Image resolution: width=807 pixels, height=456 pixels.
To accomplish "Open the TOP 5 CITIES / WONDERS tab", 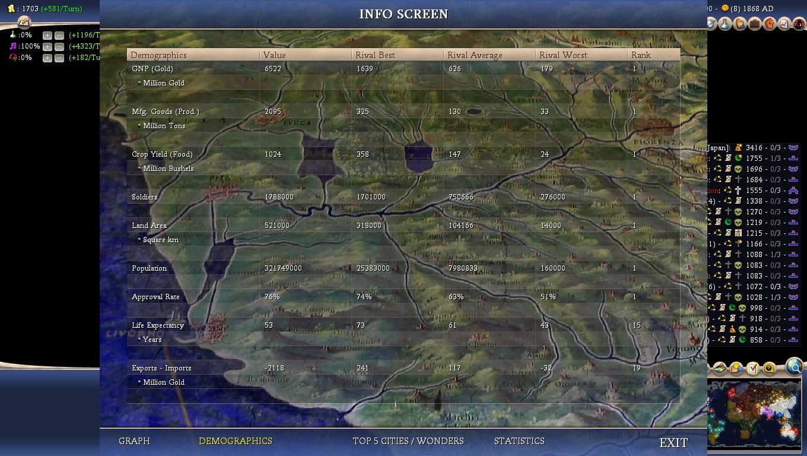I will 408,441.
